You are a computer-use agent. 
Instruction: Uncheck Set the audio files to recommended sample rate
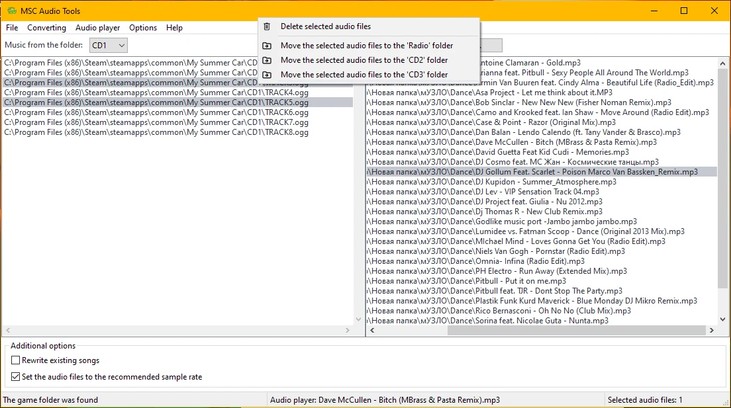15,376
